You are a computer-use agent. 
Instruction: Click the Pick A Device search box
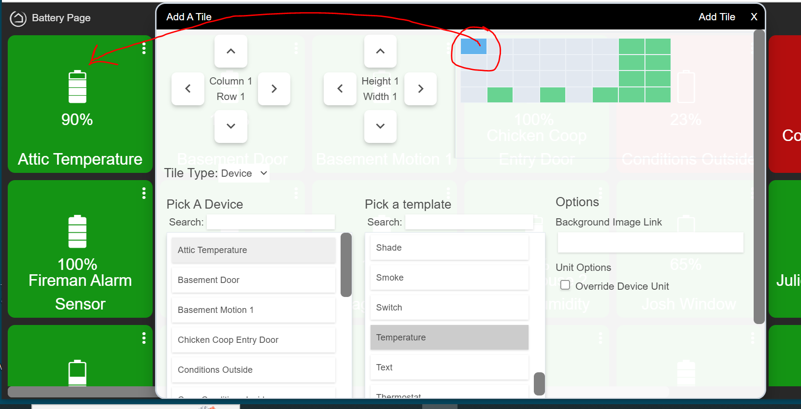point(271,222)
